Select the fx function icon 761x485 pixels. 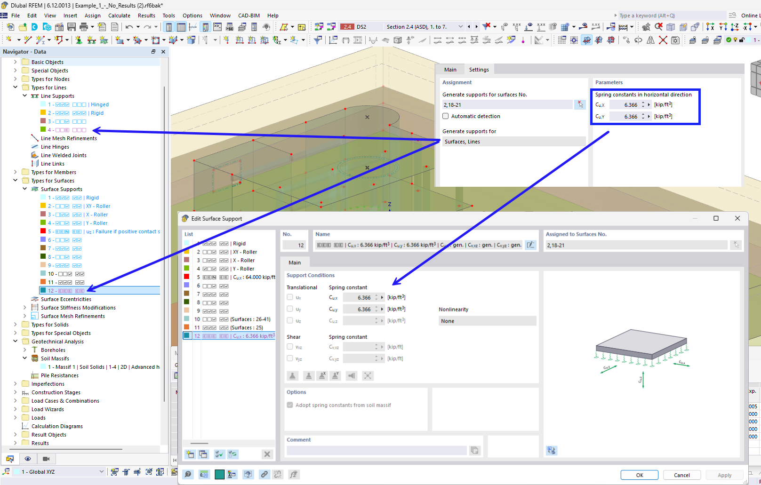[294, 474]
